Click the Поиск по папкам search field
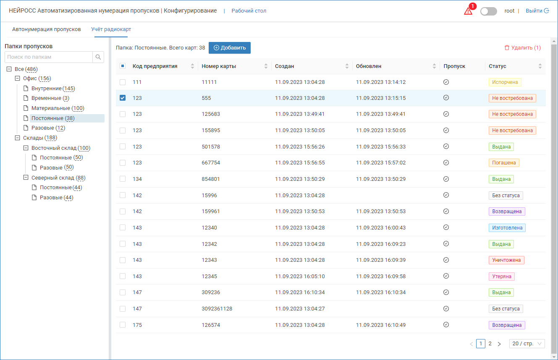Screen dimensions: 558x360 48,57
